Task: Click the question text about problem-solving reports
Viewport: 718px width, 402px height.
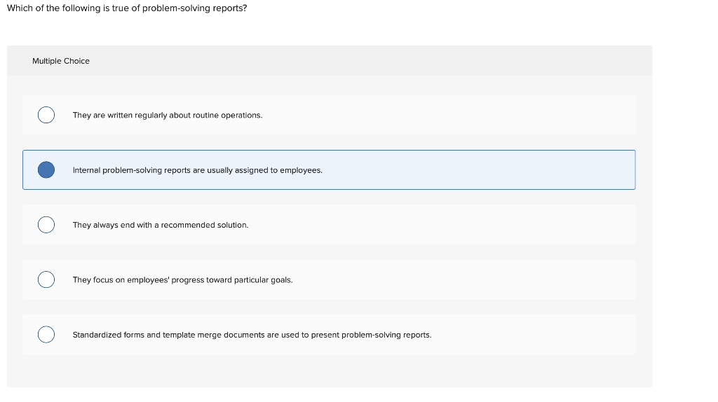Action: (127, 8)
